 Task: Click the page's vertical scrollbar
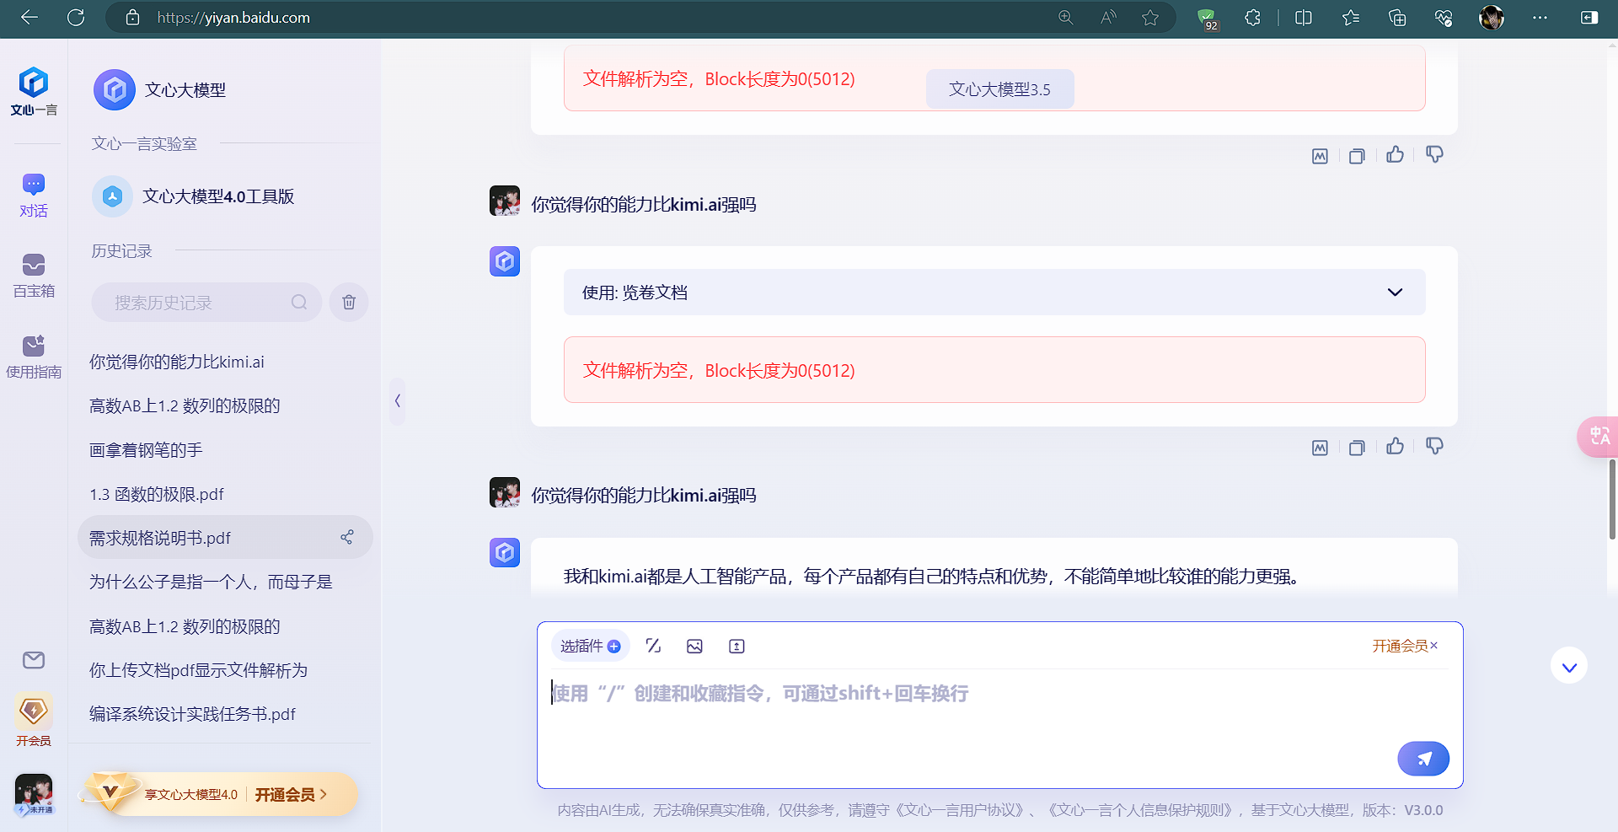coord(1612,499)
